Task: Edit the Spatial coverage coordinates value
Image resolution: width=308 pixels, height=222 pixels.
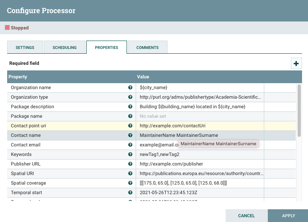Action: click(200, 183)
